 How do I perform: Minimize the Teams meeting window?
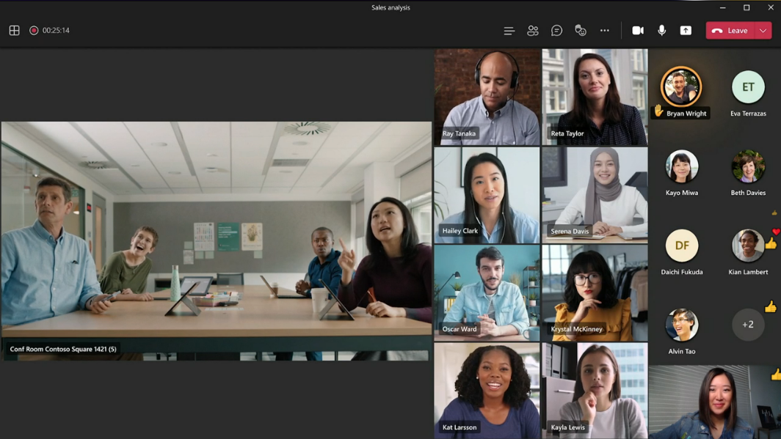point(723,7)
